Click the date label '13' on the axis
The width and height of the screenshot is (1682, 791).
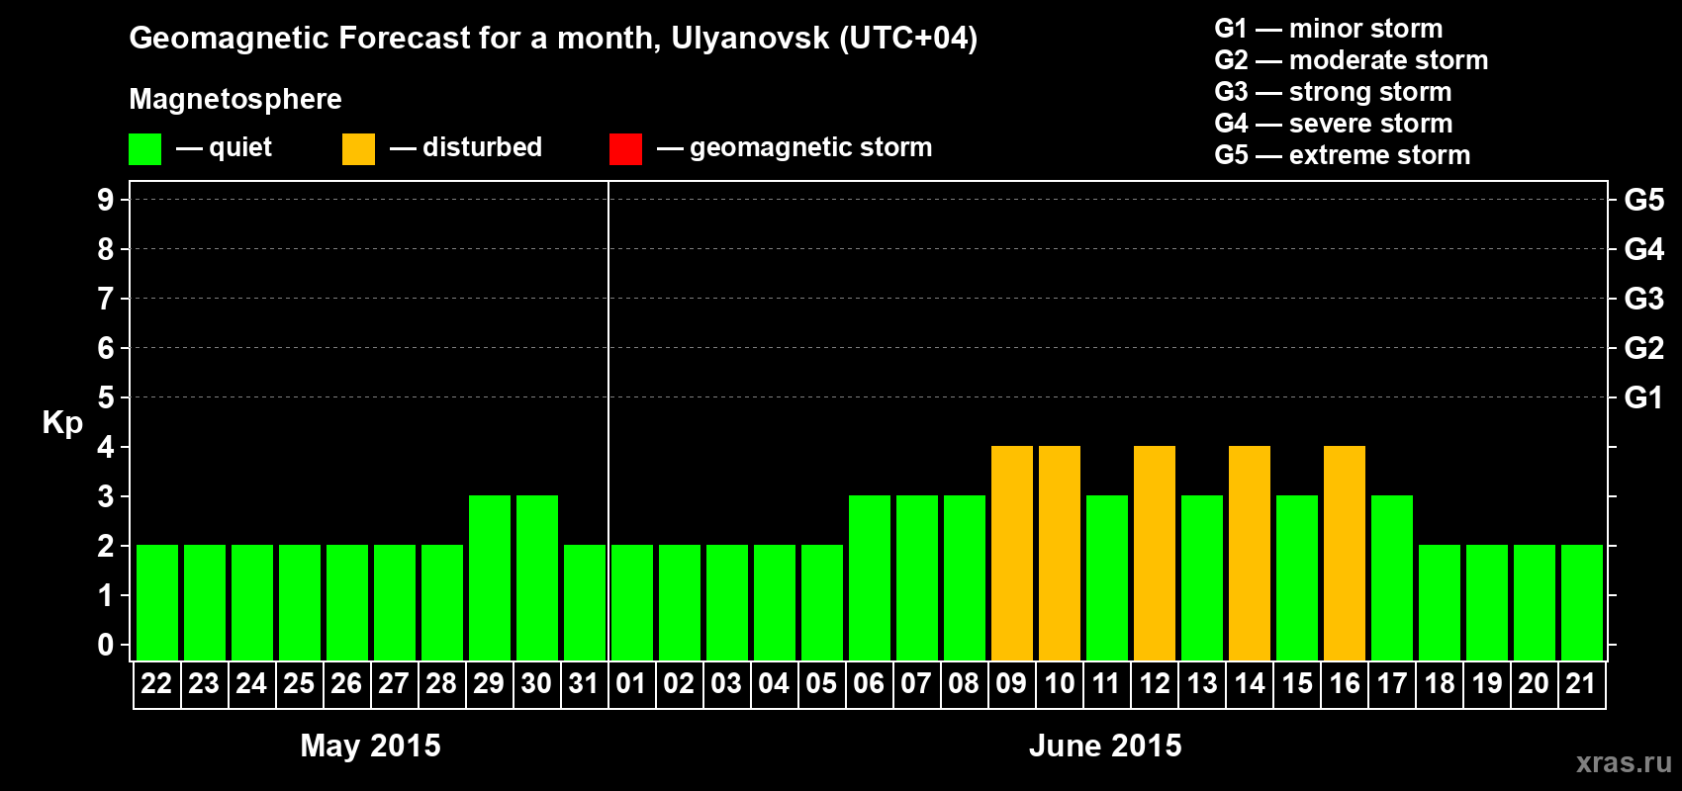(1202, 684)
